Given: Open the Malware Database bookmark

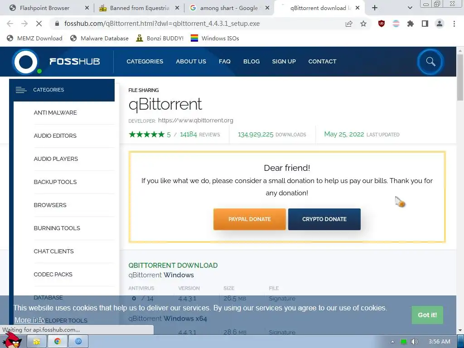Looking at the screenshot, I should [x=99, y=38].
